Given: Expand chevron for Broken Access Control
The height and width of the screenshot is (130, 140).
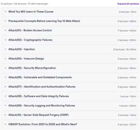Looking at the screenshot, I should (x=5, y=30).
